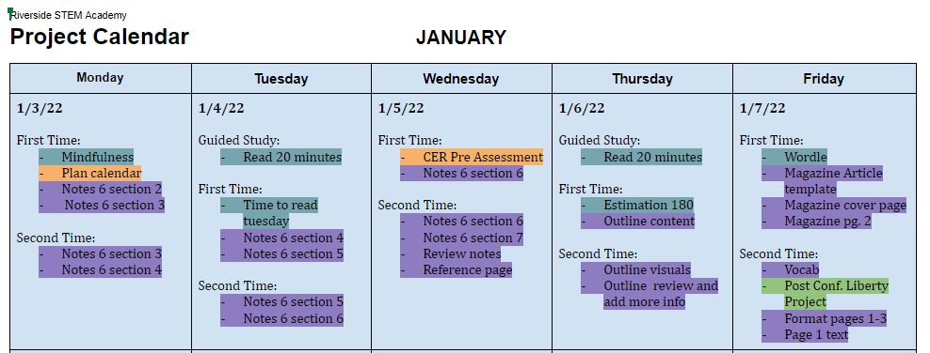
Task: Select Time to read tuesday entry
Action: 269,213
